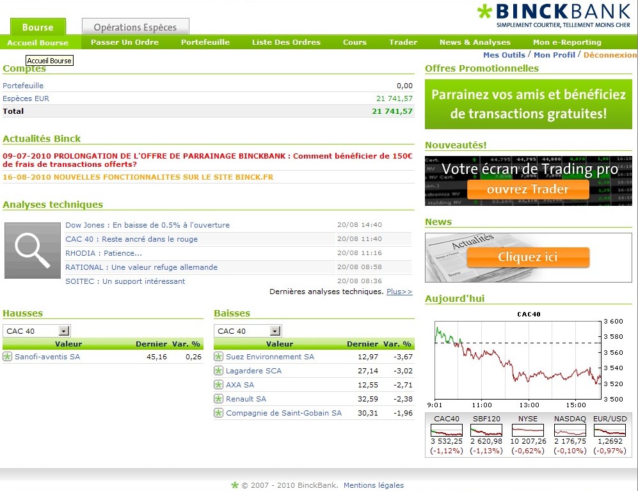Open the Mon Profil link
638x491 pixels.
pos(554,55)
